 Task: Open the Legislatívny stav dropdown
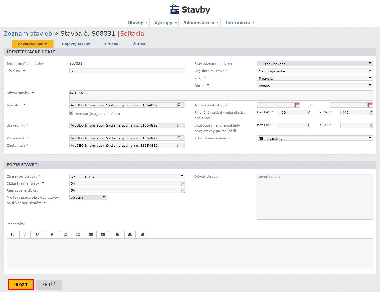click(315, 71)
